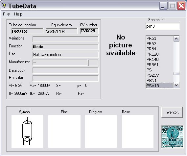This screenshot has width=187, height=156.
Task: Open the Help menu
Action: point(18,14)
